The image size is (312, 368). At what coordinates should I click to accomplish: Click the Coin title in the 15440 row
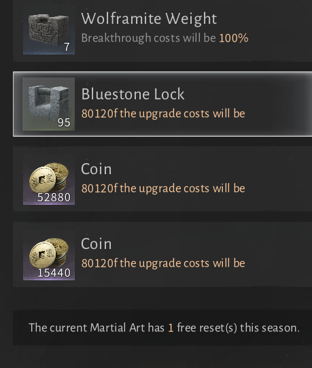click(x=96, y=244)
